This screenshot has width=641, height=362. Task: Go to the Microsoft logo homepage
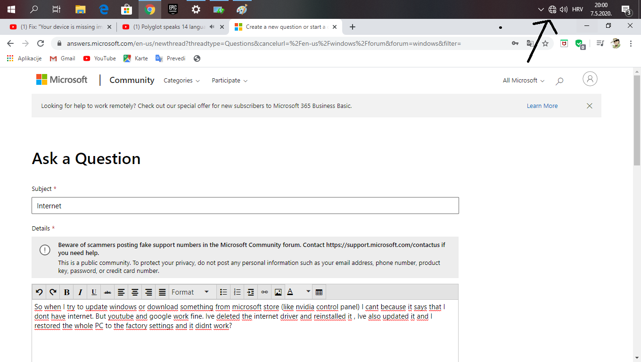click(x=62, y=80)
